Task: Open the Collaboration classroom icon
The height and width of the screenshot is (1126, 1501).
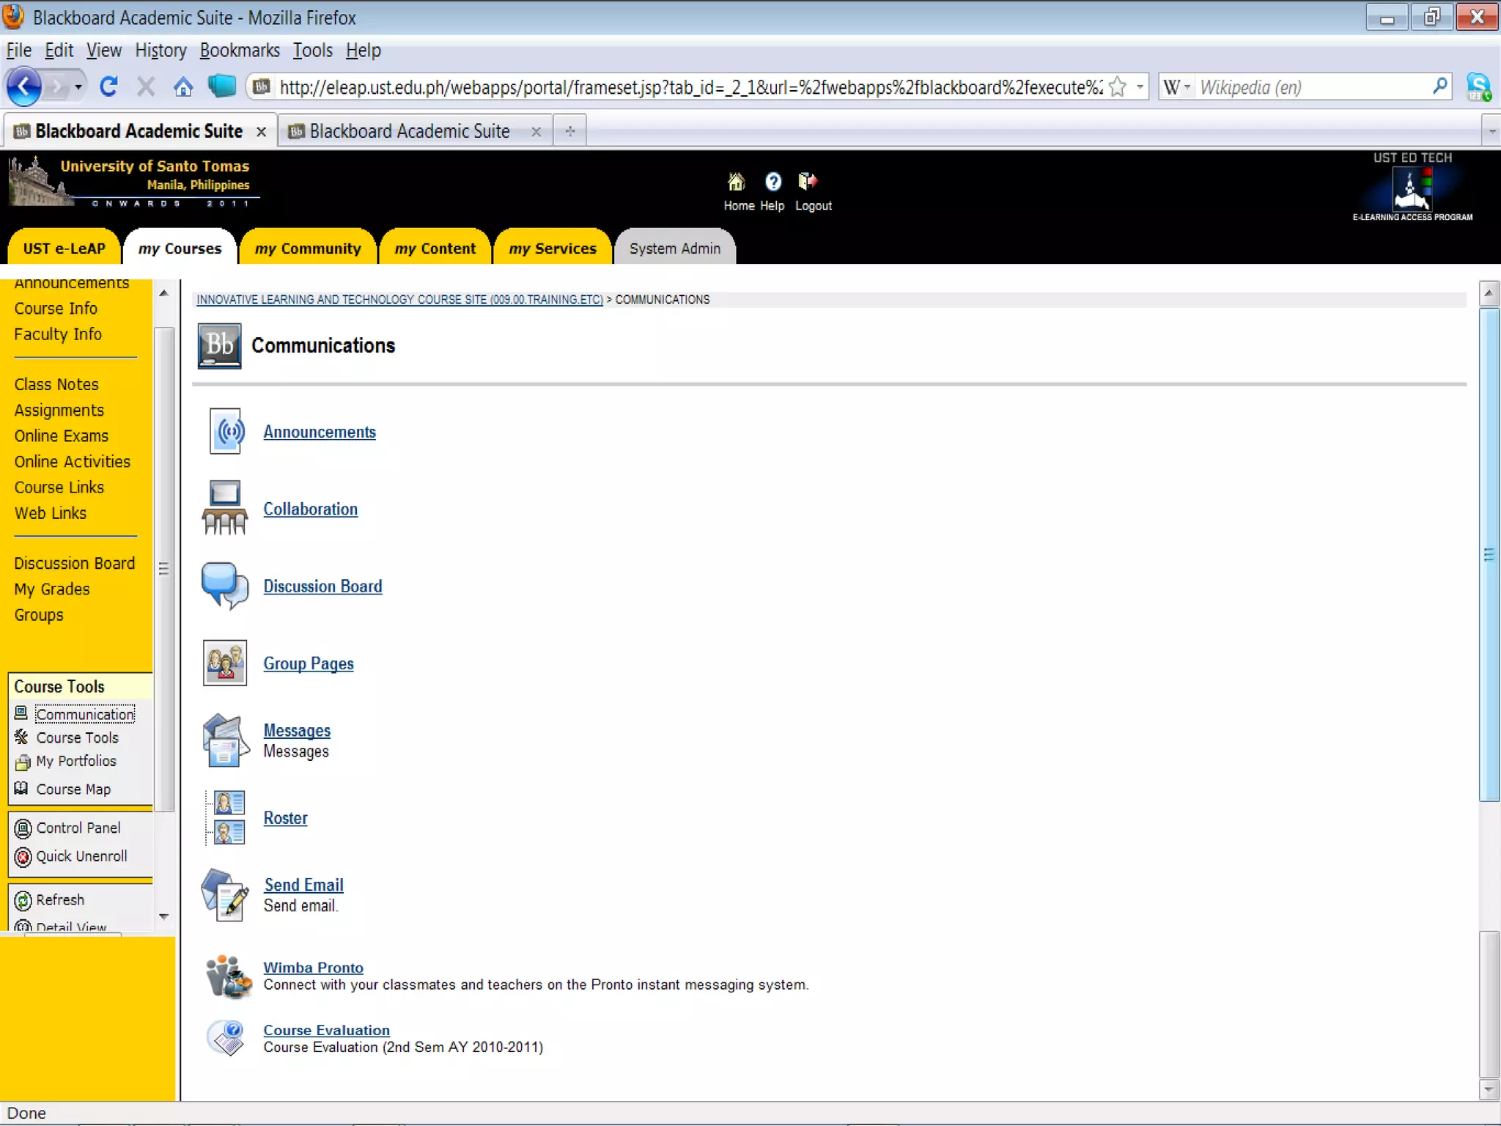Action: pos(225,508)
